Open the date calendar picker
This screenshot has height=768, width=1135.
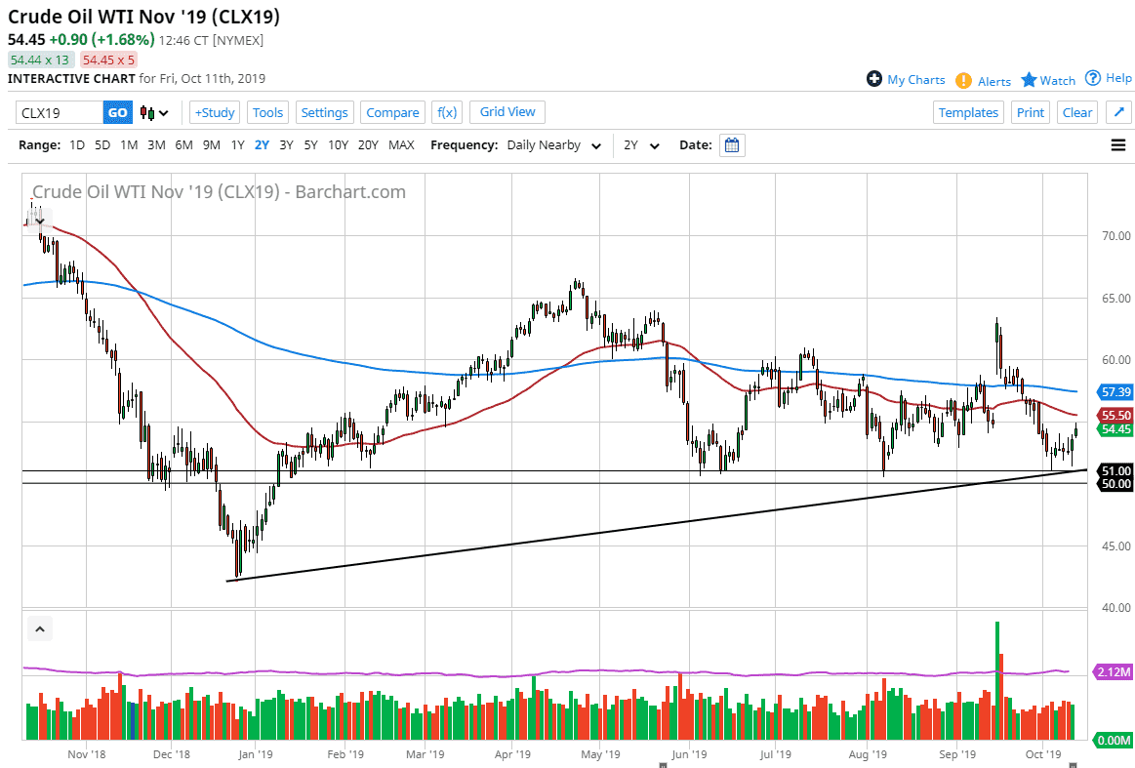click(x=732, y=145)
